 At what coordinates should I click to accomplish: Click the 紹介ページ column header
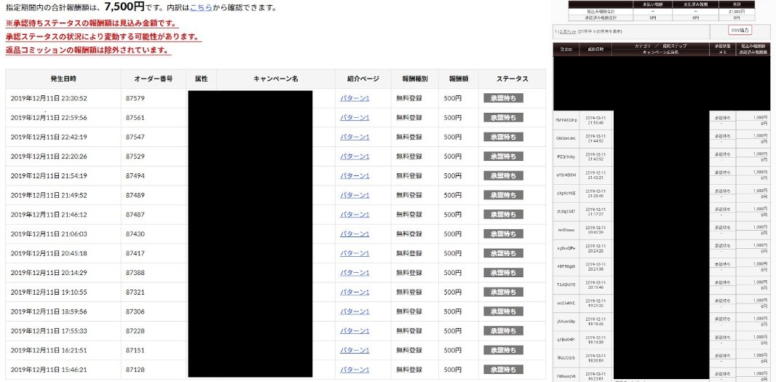pyautogui.click(x=363, y=79)
